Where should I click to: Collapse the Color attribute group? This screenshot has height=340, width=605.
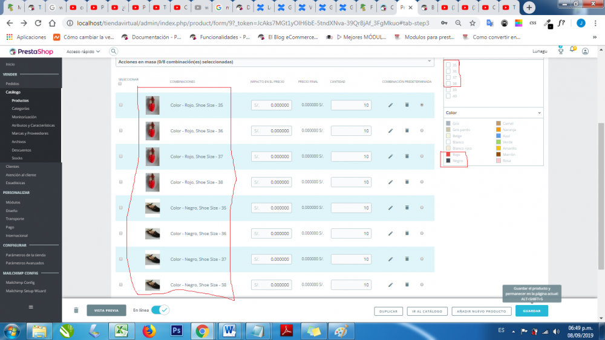click(494, 113)
